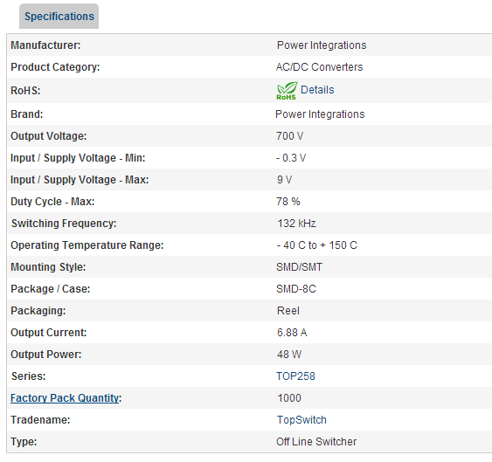This screenshot has height=462, width=492.
Task: Select the '132 kHz' switching frequency value
Action: click(296, 224)
